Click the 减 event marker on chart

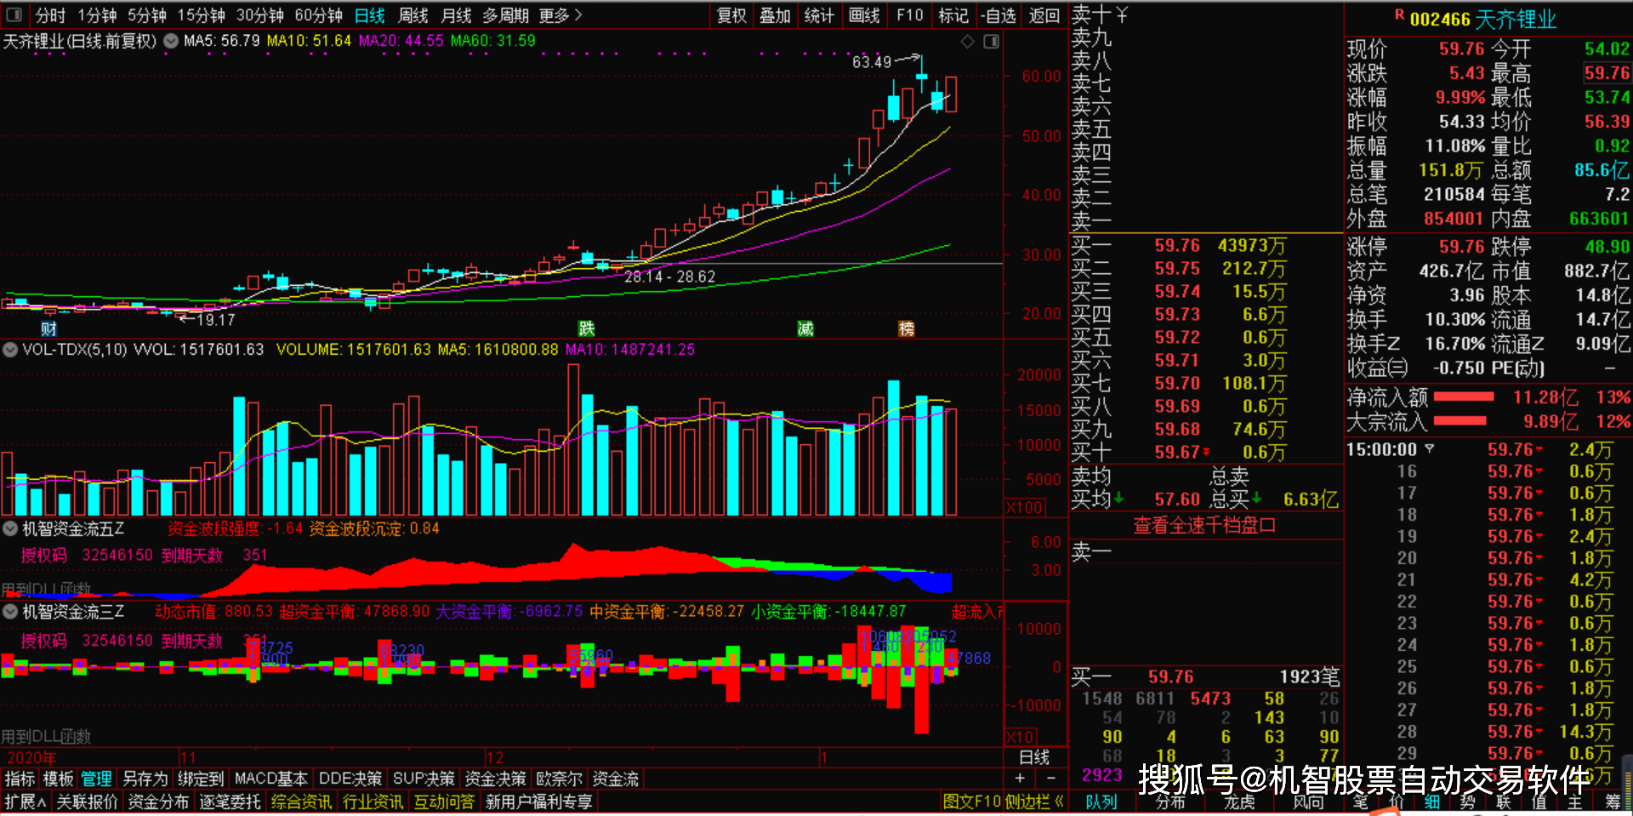click(x=805, y=328)
